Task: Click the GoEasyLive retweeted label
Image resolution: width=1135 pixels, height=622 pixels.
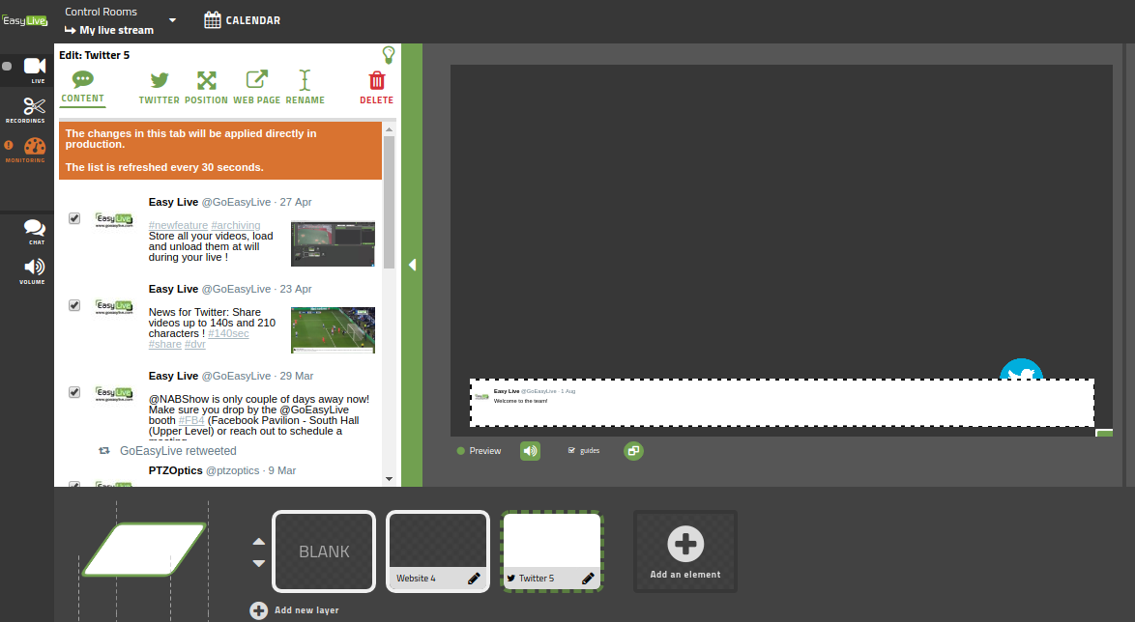Action: (x=178, y=451)
